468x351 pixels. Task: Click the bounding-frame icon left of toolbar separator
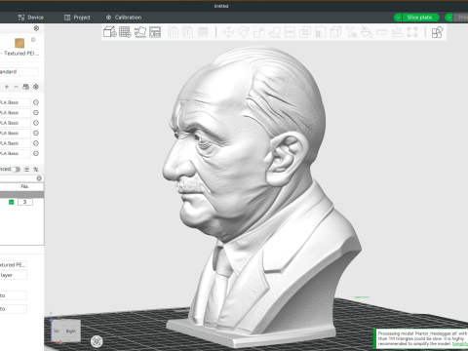click(412, 32)
